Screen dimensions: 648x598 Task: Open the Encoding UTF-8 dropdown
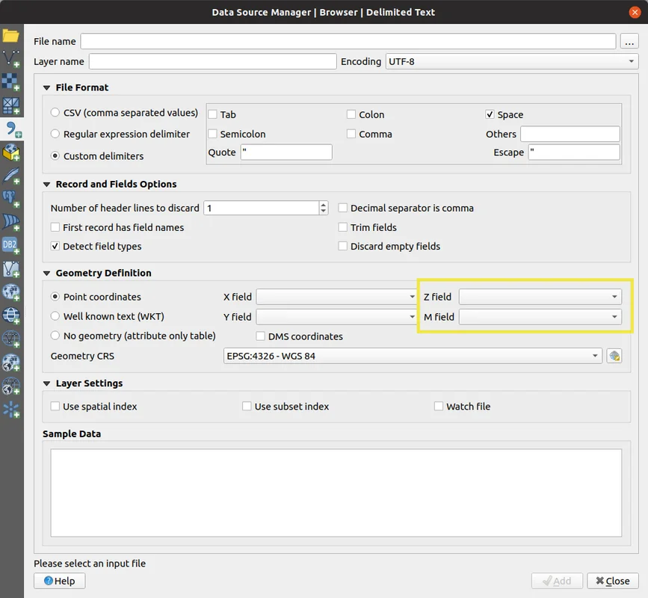(511, 61)
